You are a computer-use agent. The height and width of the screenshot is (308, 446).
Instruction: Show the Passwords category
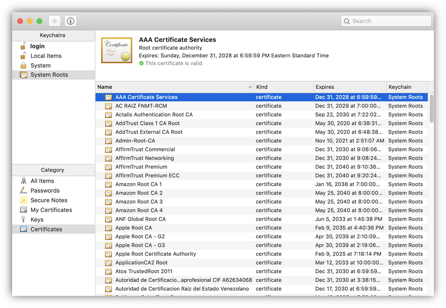pos(53,191)
